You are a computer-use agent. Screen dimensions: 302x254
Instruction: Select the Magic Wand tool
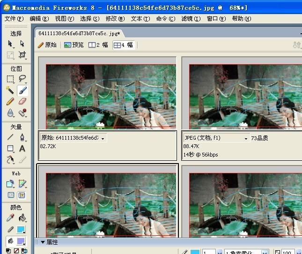click(10, 90)
